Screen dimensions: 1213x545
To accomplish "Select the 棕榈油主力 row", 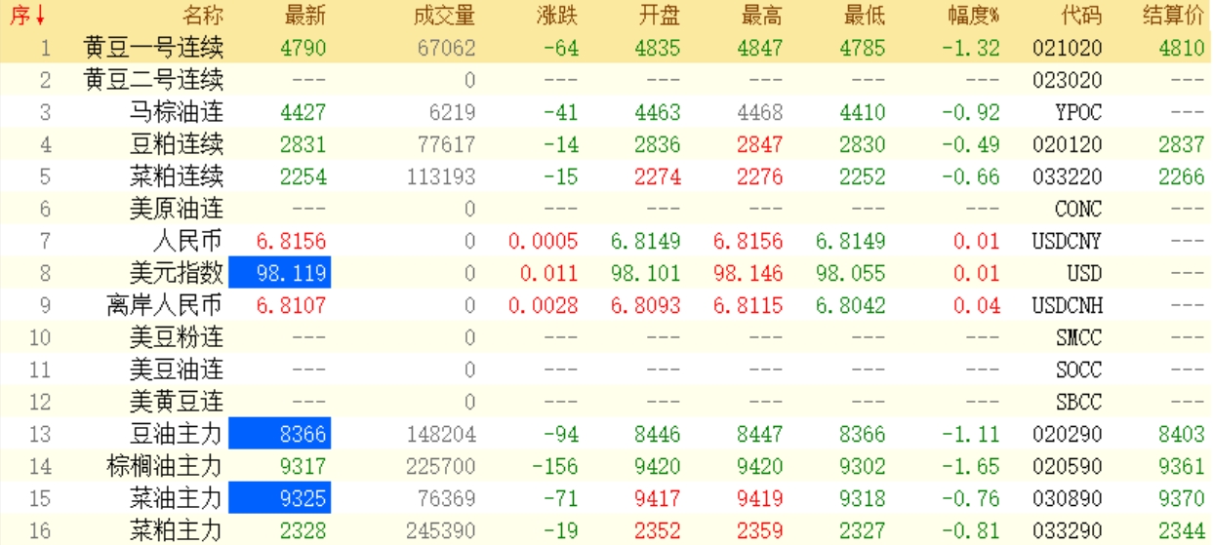I will click(165, 466).
